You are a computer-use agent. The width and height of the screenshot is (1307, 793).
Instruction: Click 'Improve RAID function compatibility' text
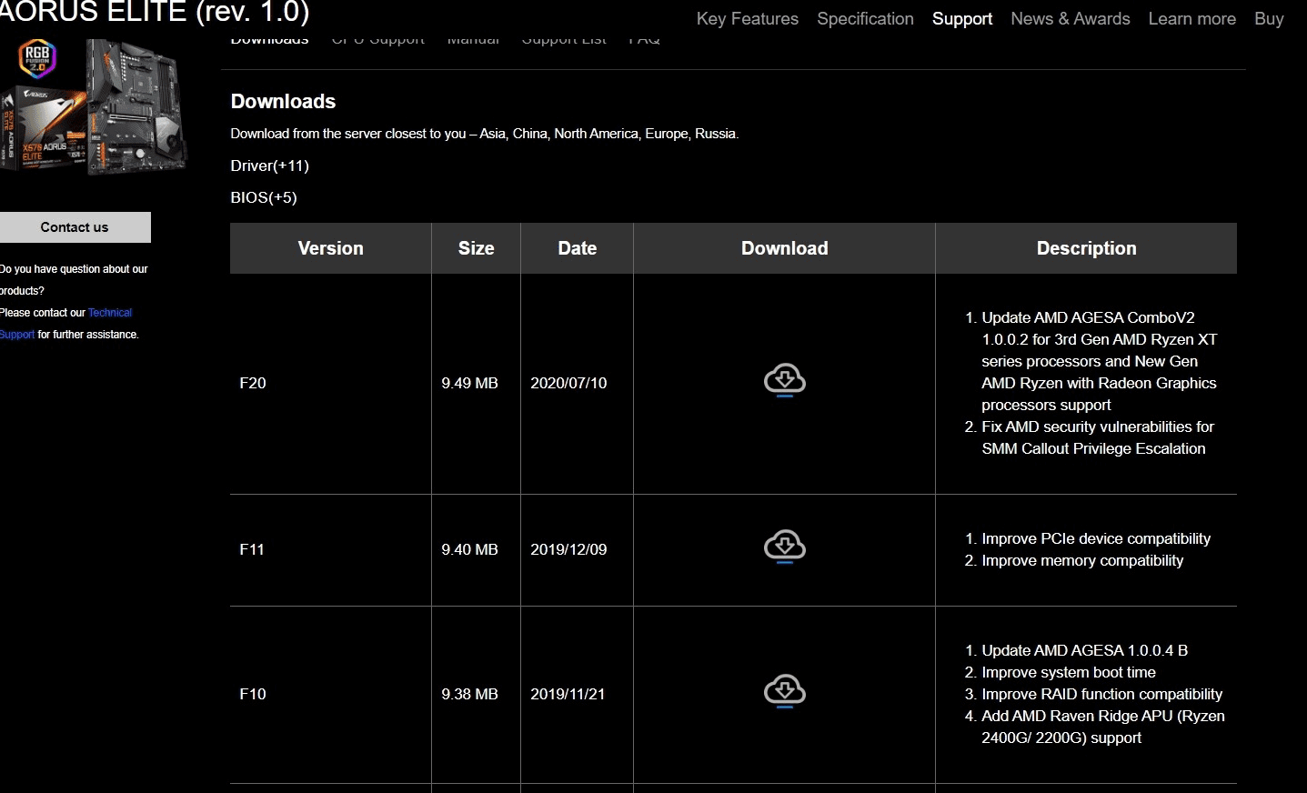pyautogui.click(x=1102, y=694)
